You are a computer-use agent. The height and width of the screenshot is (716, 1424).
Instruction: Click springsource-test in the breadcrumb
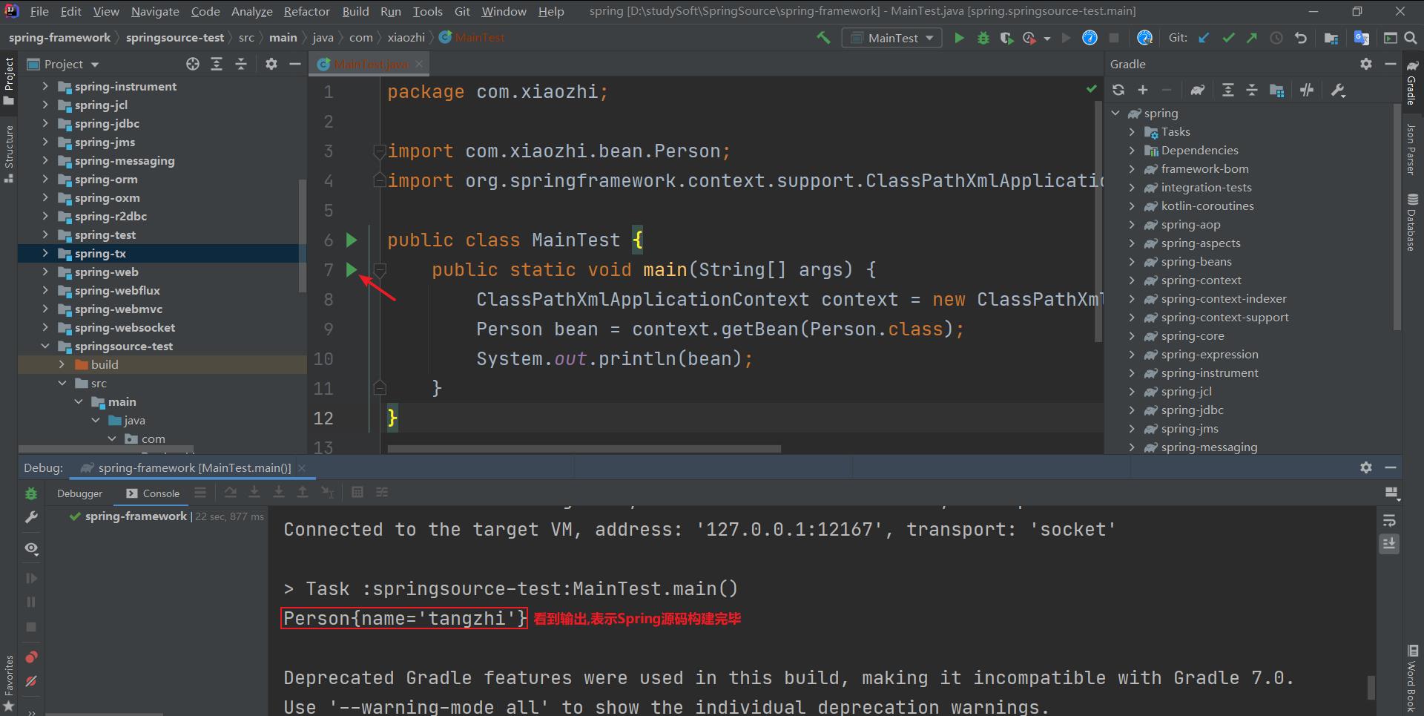(x=175, y=37)
